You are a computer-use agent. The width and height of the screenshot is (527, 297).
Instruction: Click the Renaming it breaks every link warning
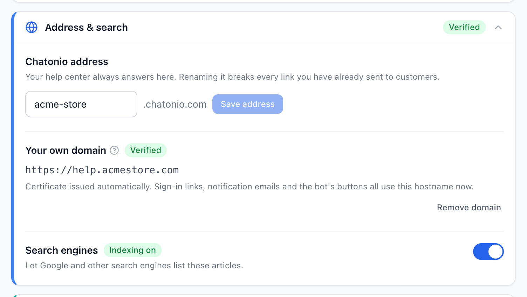click(x=309, y=77)
